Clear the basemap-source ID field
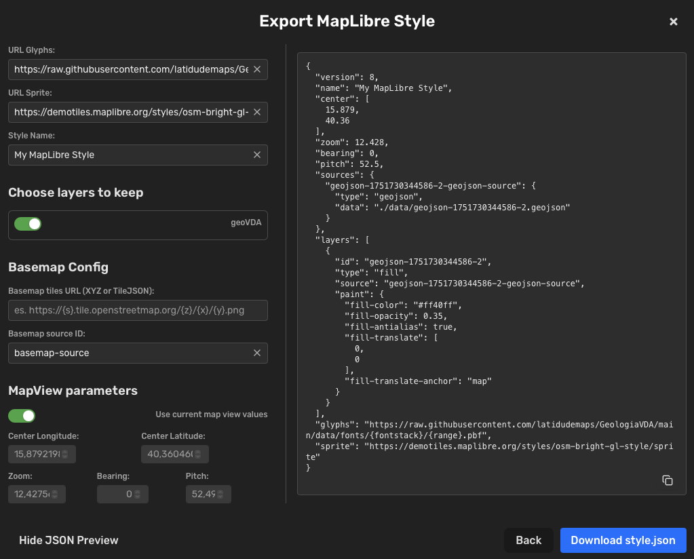 (x=257, y=353)
